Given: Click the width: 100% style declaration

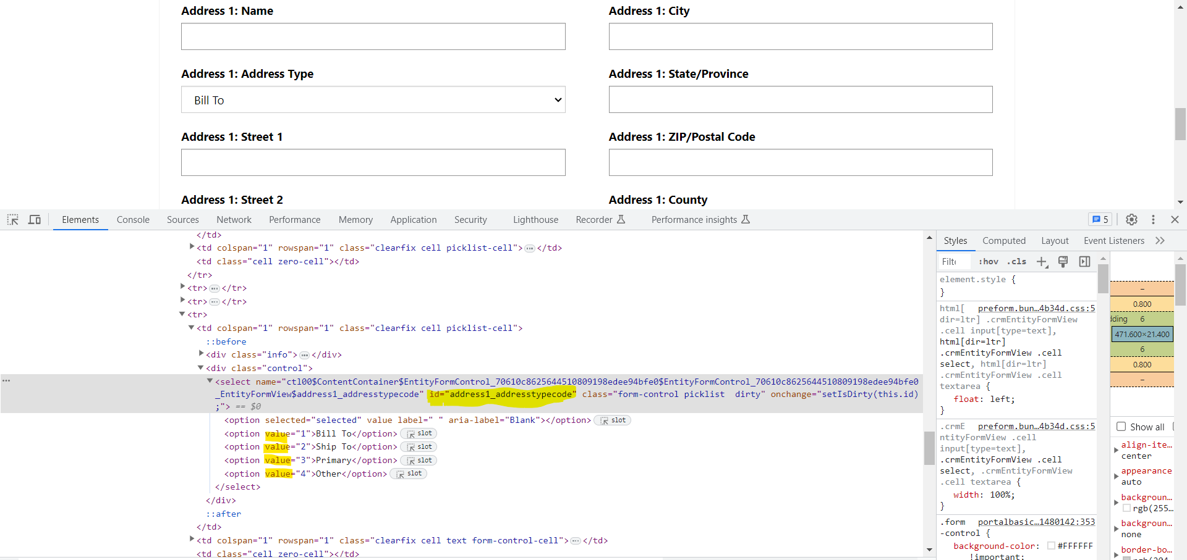Looking at the screenshot, I should (x=984, y=495).
